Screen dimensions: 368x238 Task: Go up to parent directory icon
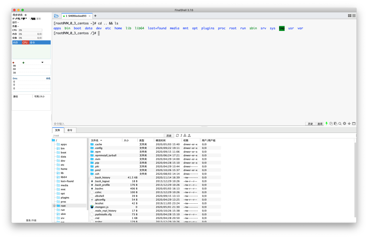[x=181, y=135]
